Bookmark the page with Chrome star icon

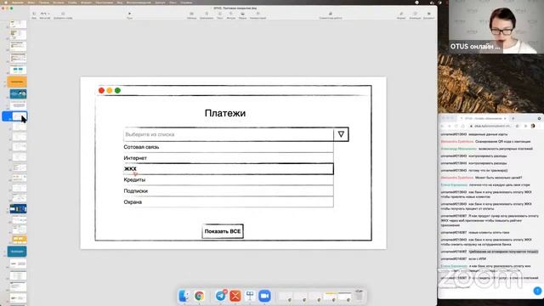point(518,126)
